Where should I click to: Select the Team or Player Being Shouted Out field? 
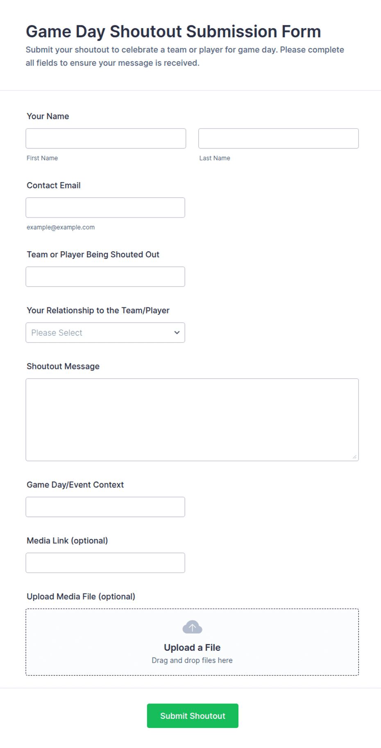coord(105,277)
